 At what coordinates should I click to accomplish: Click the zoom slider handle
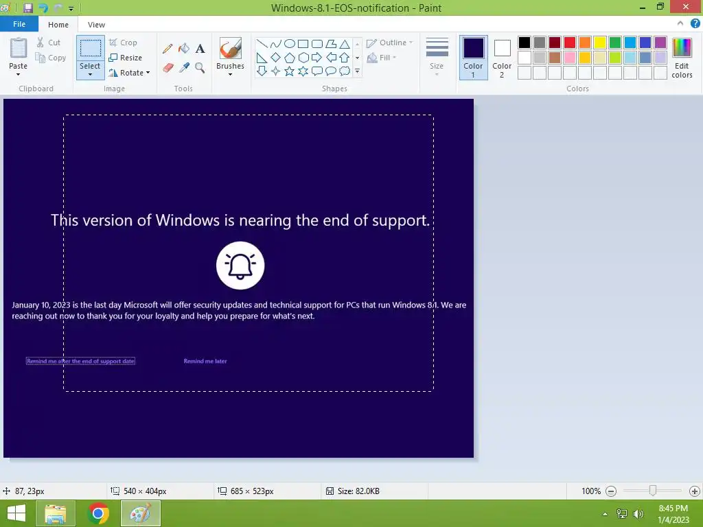pyautogui.click(x=653, y=491)
